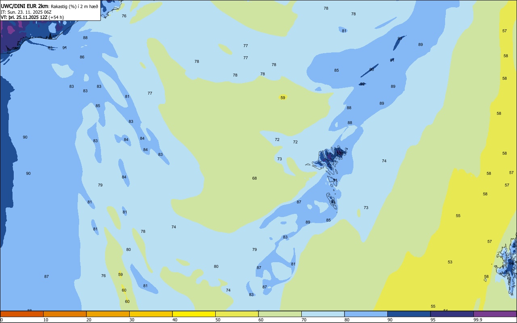
Task: Click the legend tick label "99.9"
Action: coord(478,320)
